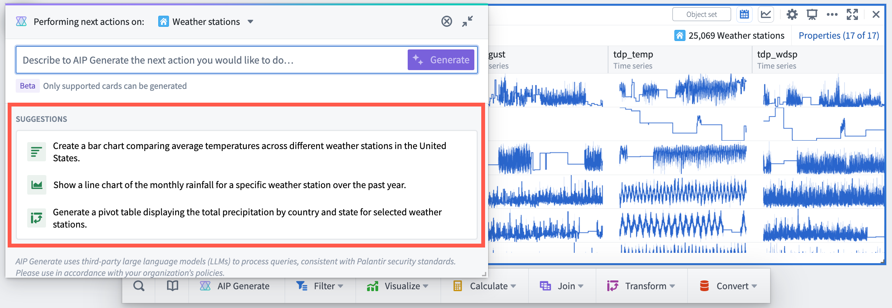The height and width of the screenshot is (308, 892).
Task: Click the Object set name field
Action: [702, 15]
